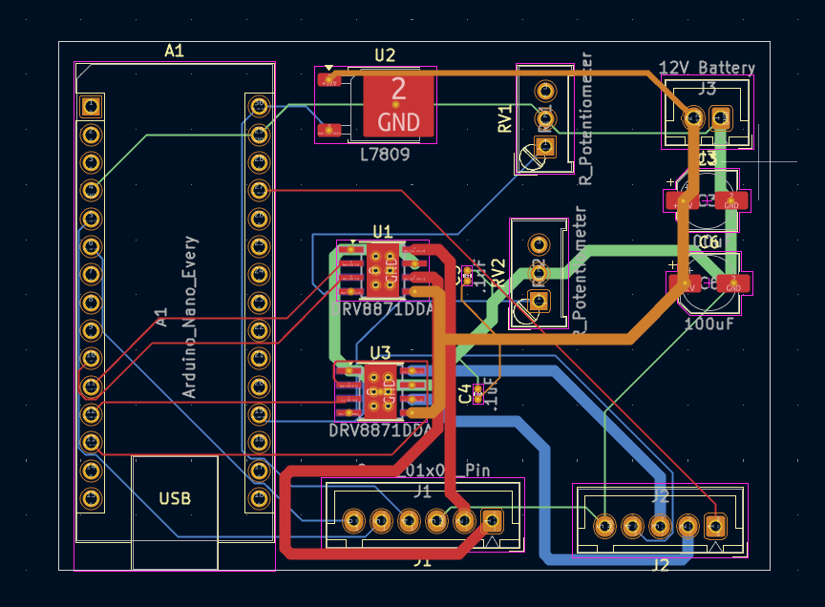The image size is (825, 607).
Task: Click the left pad of J3 battery connector
Action: (694, 117)
